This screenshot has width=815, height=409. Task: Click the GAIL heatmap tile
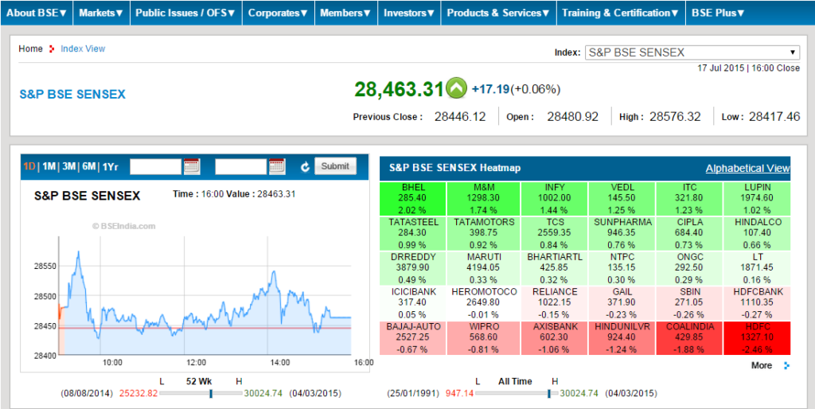622,303
